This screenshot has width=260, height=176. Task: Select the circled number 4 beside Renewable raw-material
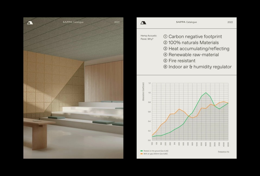click(165, 55)
